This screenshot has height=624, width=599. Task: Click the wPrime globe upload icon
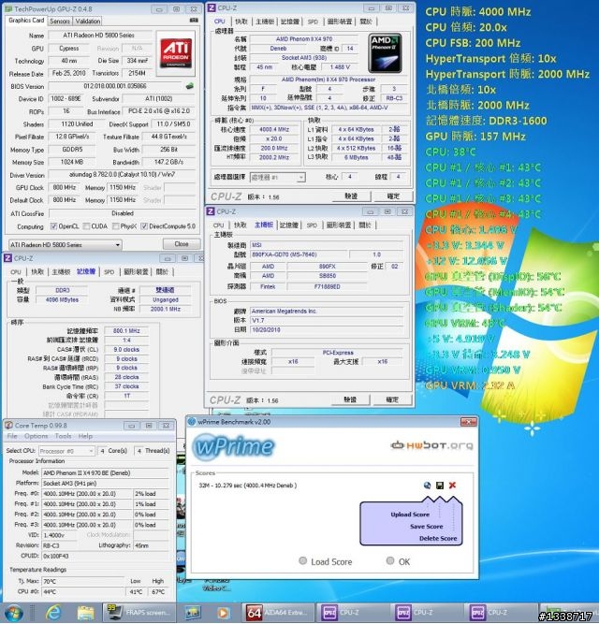[x=427, y=486]
